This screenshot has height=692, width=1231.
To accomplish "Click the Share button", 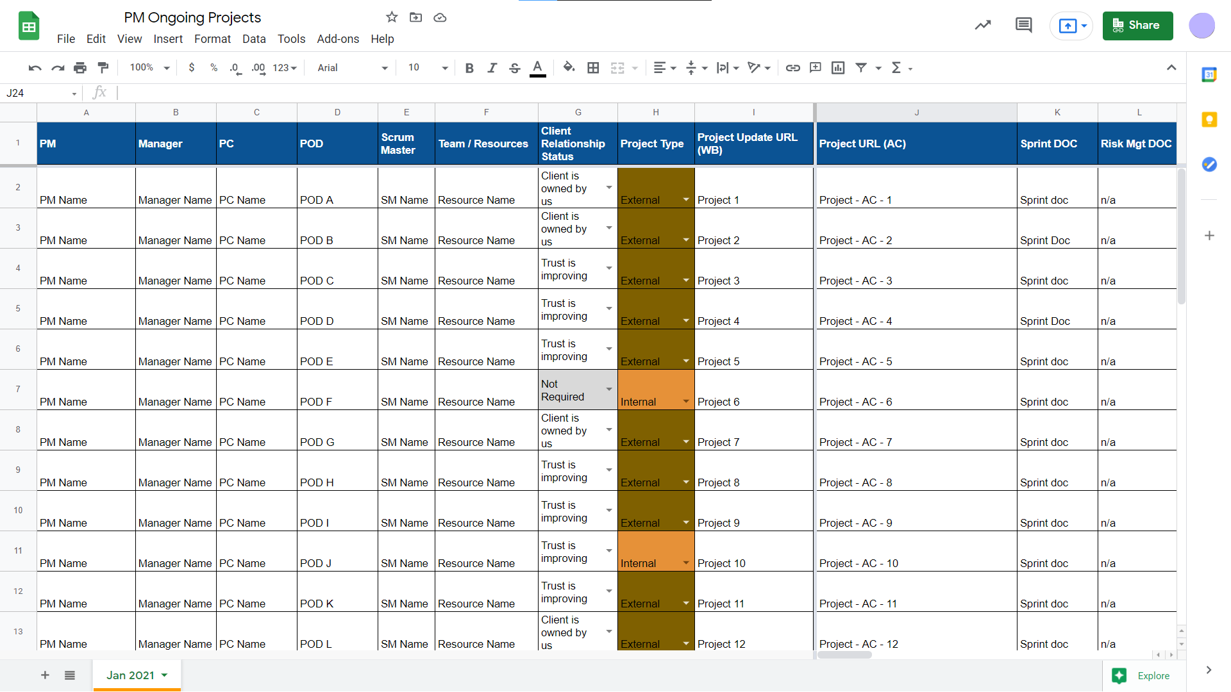I will point(1137,26).
